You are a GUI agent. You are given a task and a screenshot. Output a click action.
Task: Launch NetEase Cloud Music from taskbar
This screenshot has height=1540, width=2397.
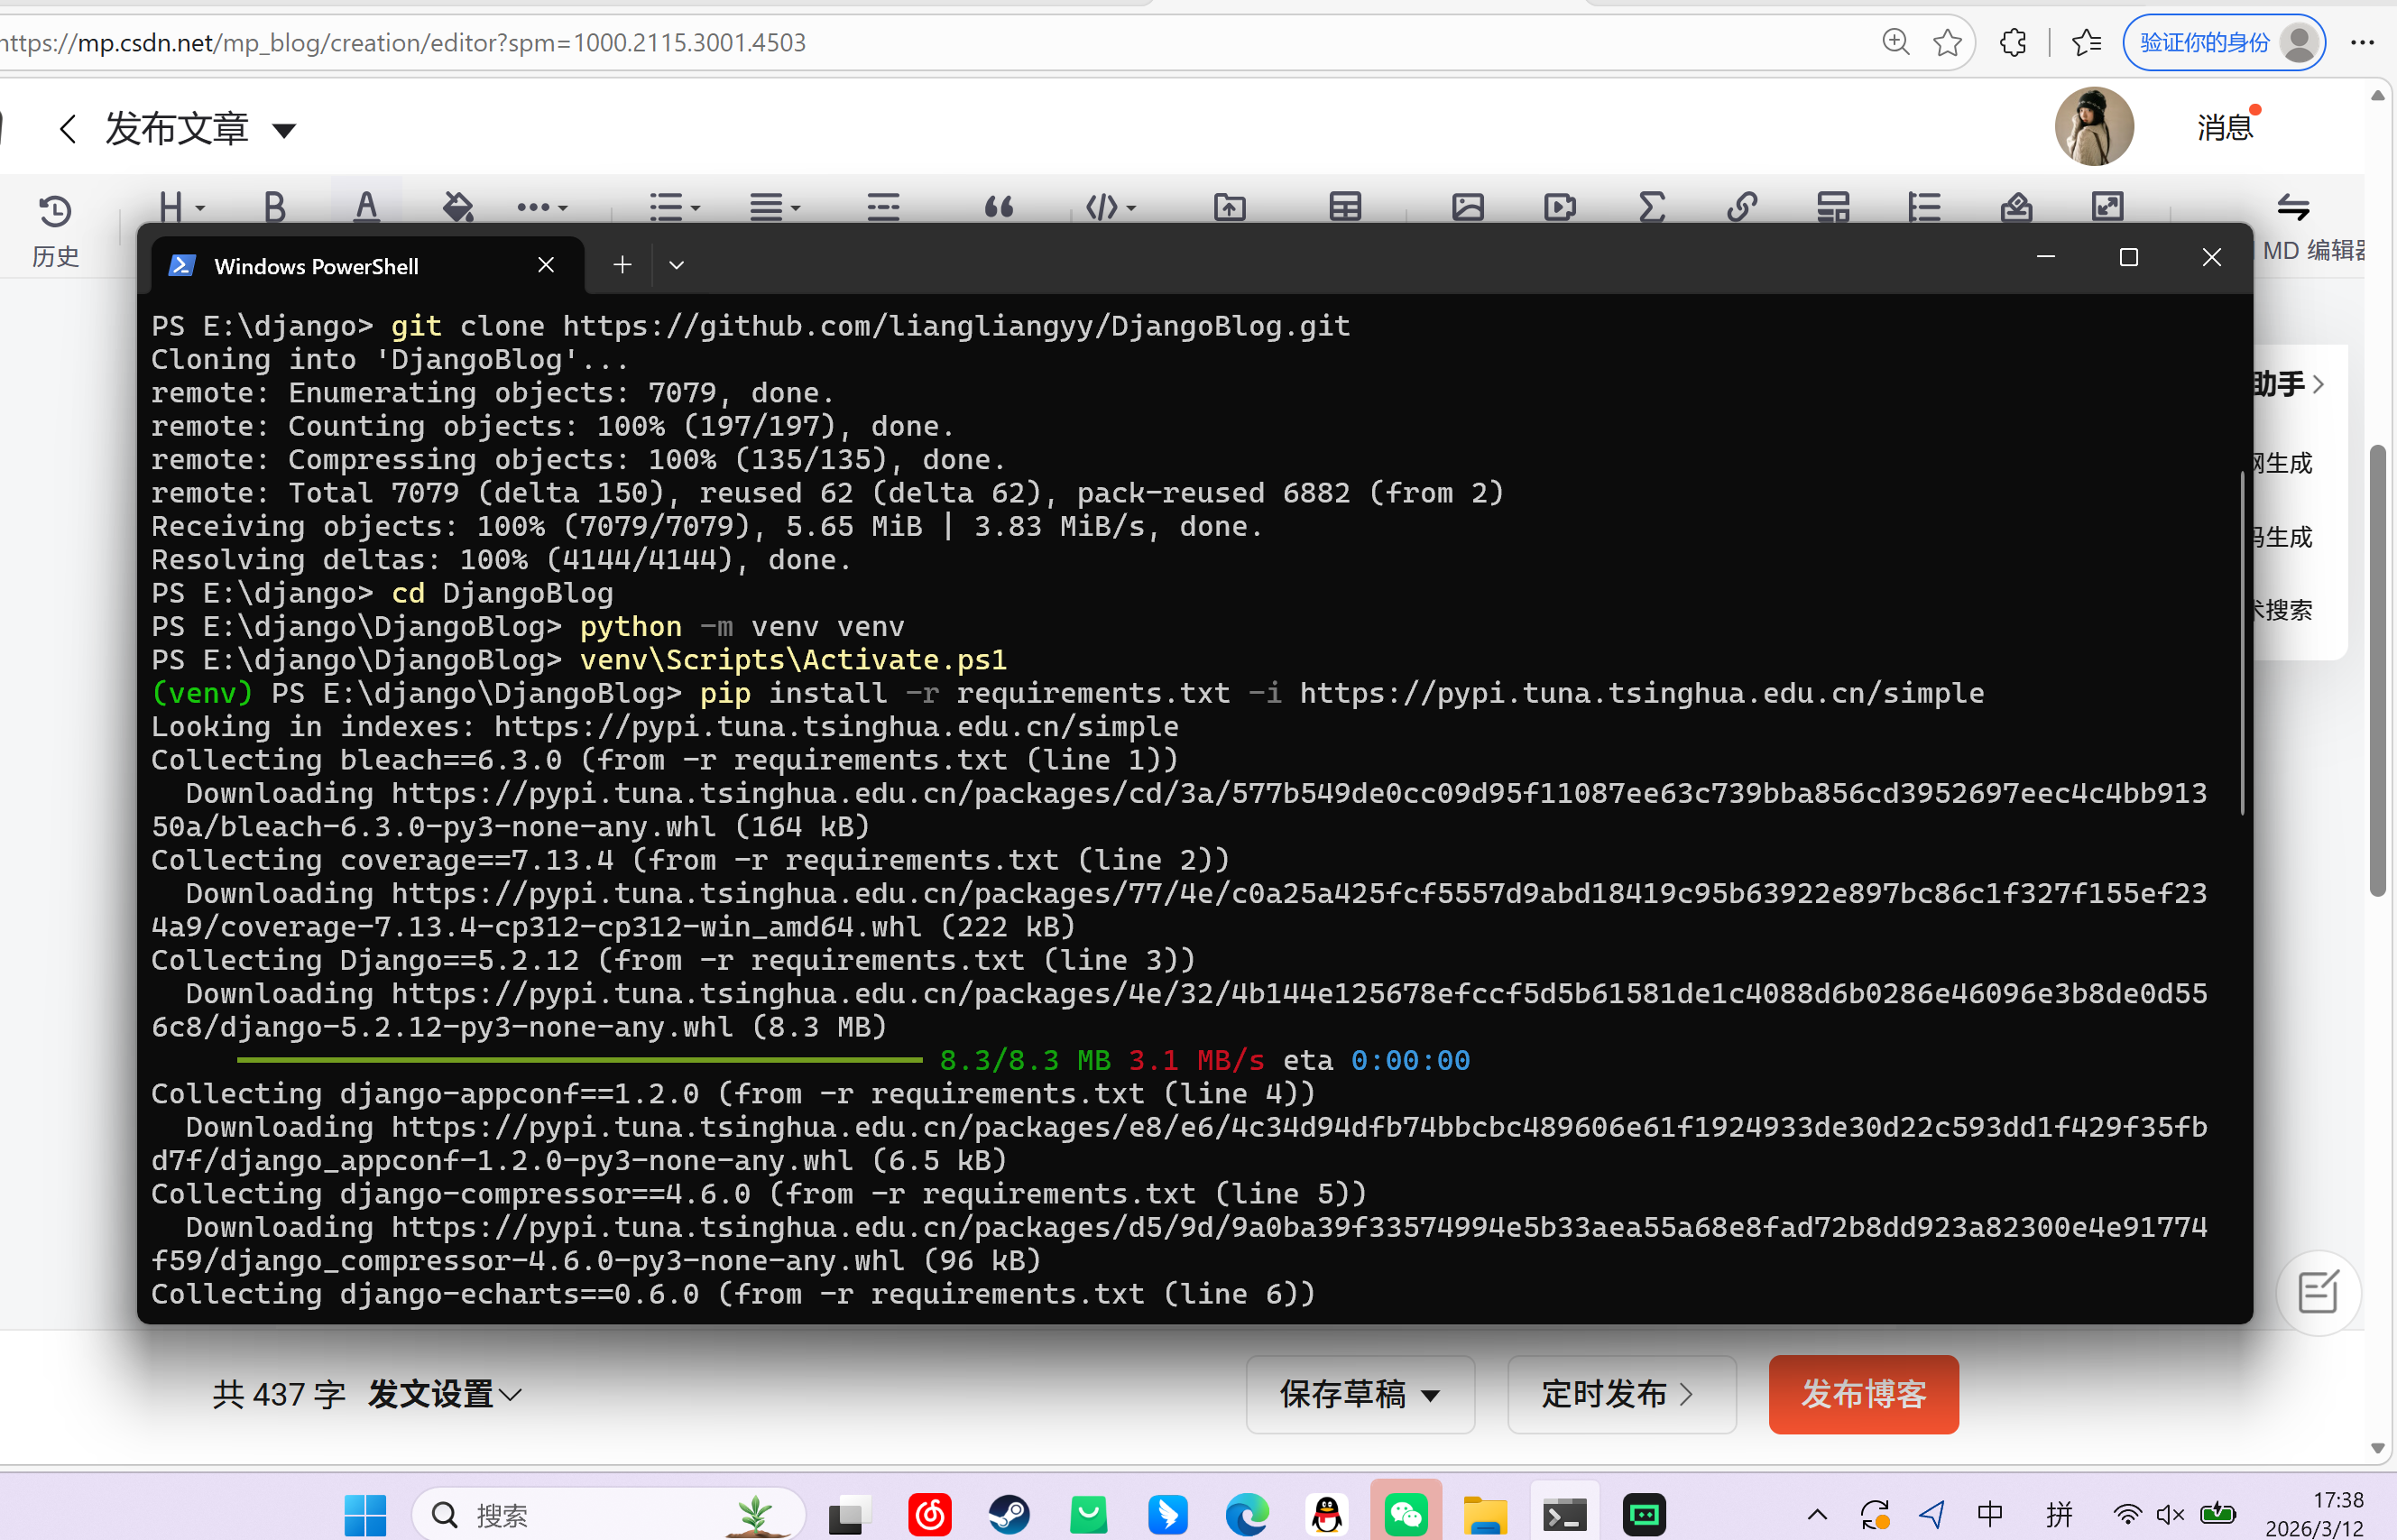coord(929,1515)
